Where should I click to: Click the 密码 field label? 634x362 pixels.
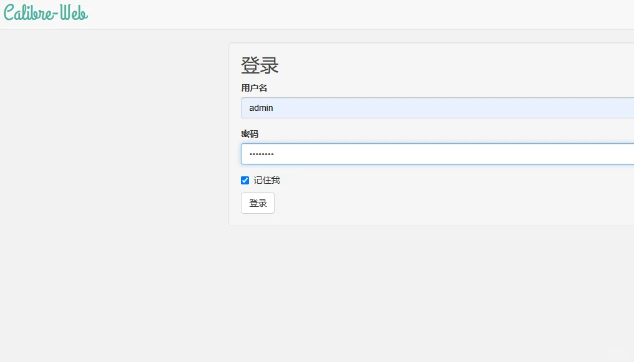tap(250, 134)
